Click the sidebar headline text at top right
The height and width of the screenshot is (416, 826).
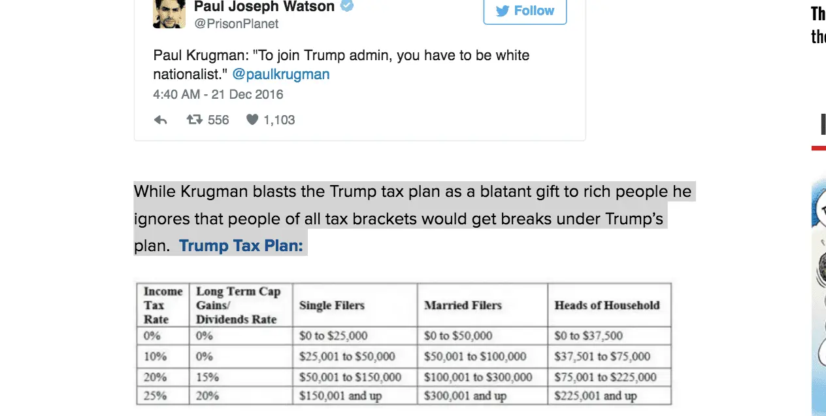coord(818,24)
